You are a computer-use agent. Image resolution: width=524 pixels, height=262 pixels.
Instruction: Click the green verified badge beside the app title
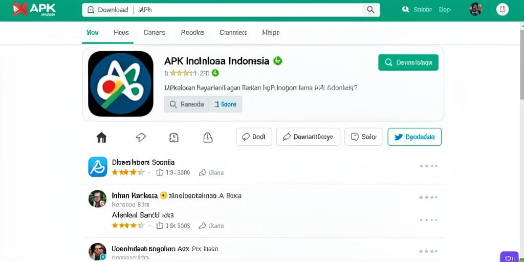coord(278,61)
